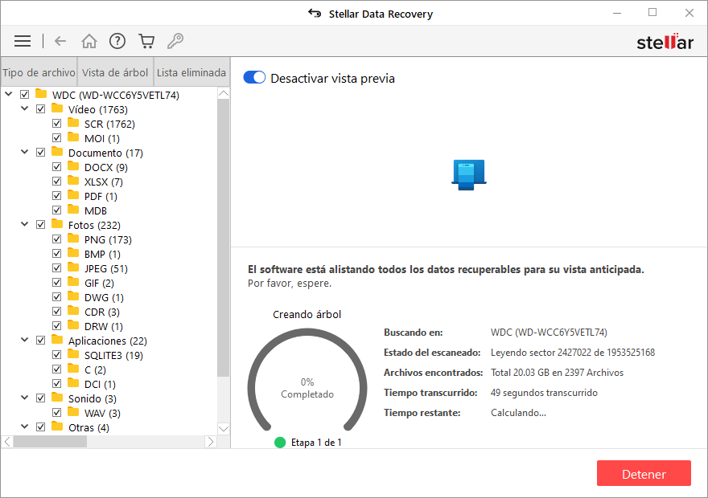Click horizontal scrollbar left arrow
708x498 pixels.
pyautogui.click(x=7, y=442)
